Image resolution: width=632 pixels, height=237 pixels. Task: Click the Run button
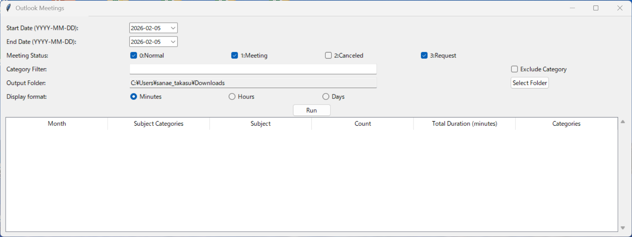pyautogui.click(x=312, y=110)
